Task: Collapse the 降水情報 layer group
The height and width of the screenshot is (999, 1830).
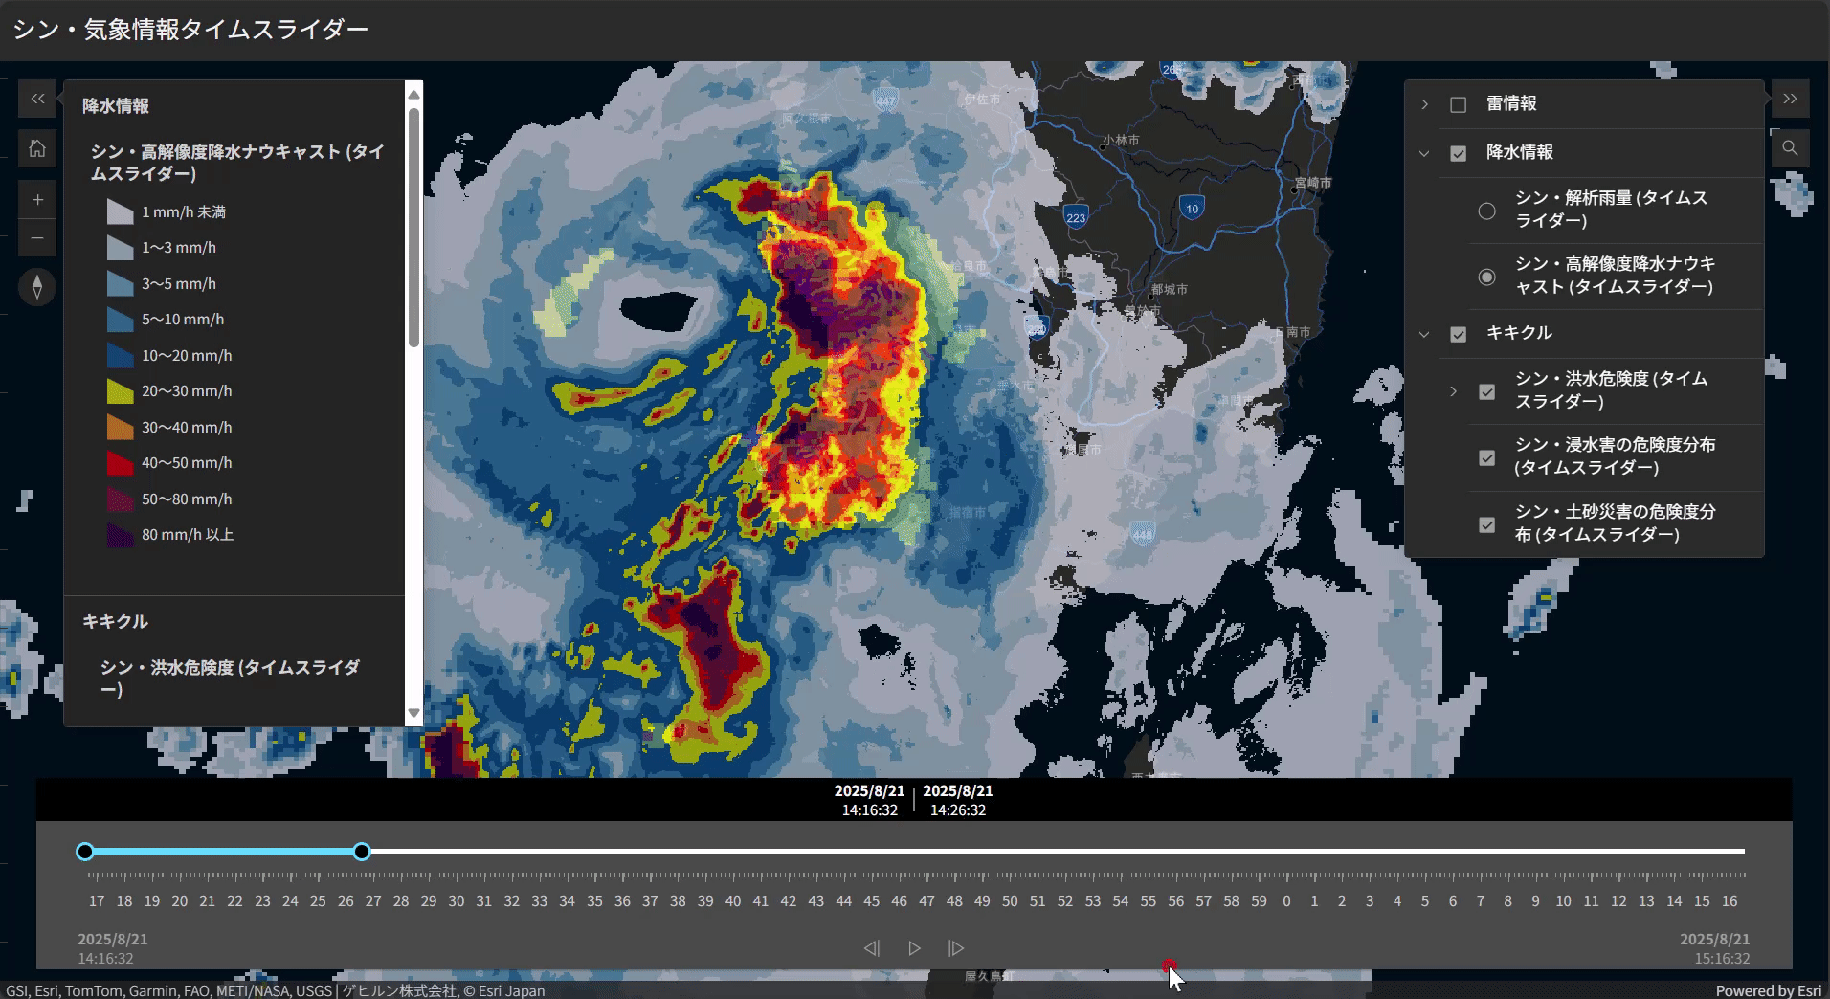Action: click(1424, 153)
